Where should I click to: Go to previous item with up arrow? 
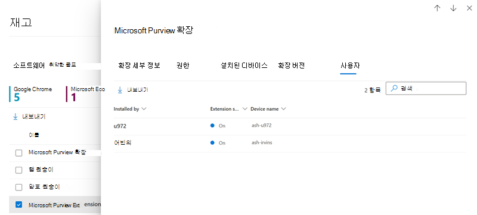pyautogui.click(x=437, y=8)
